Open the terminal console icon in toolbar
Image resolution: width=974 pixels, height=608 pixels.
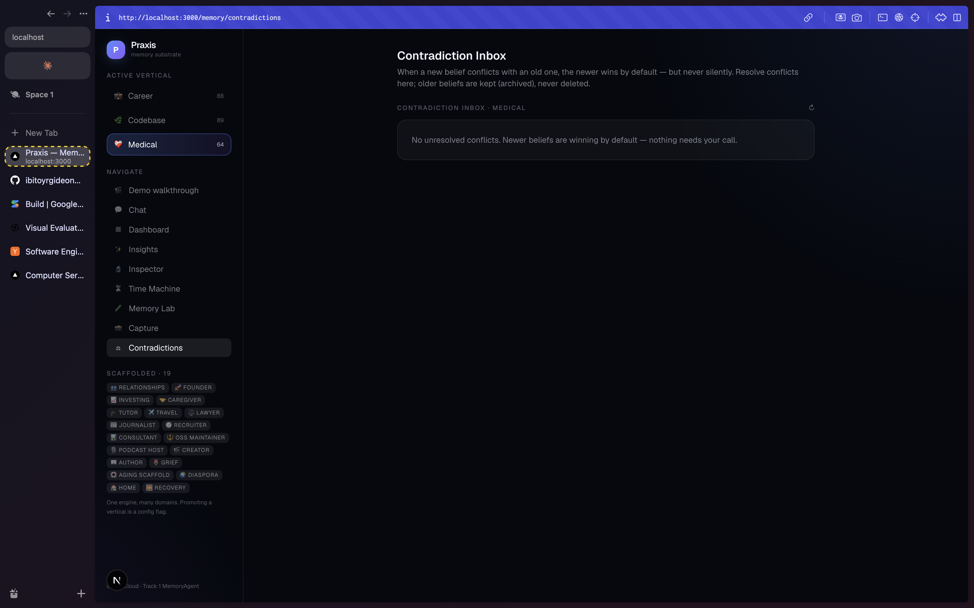click(883, 18)
